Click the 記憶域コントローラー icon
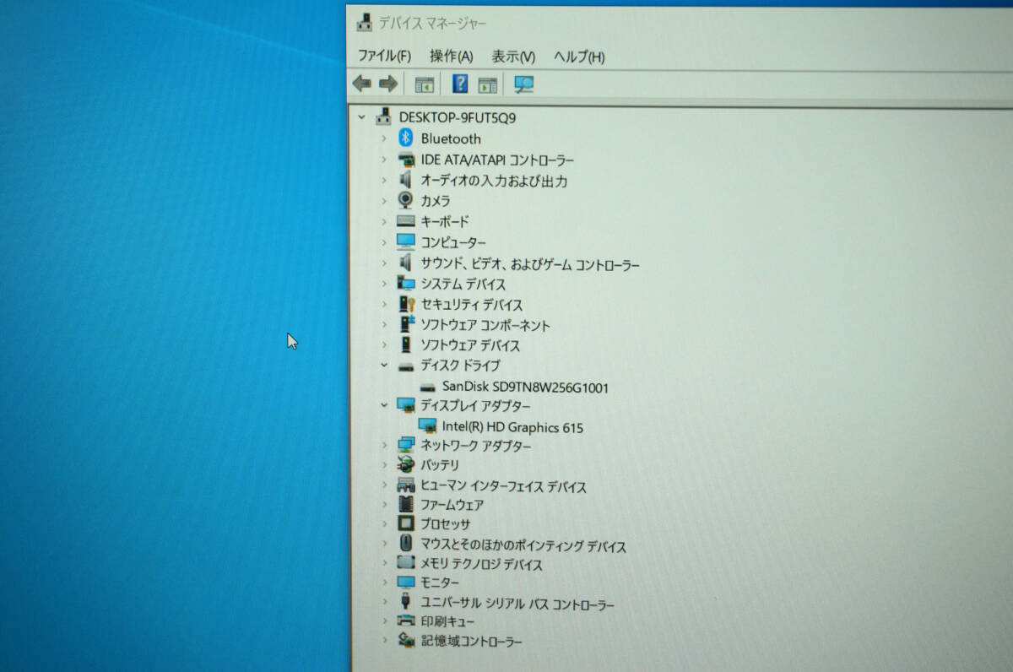This screenshot has width=1013, height=672. point(406,641)
